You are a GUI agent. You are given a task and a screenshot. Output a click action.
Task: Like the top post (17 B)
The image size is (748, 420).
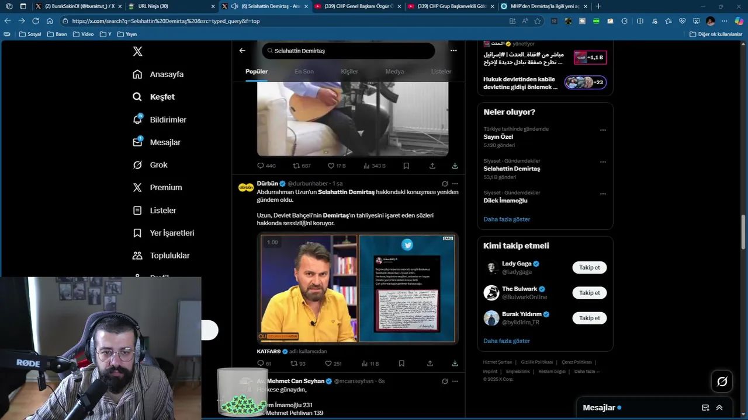[337, 166]
